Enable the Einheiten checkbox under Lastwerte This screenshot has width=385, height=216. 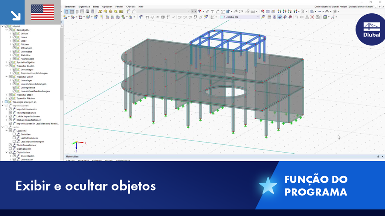coord(14,135)
